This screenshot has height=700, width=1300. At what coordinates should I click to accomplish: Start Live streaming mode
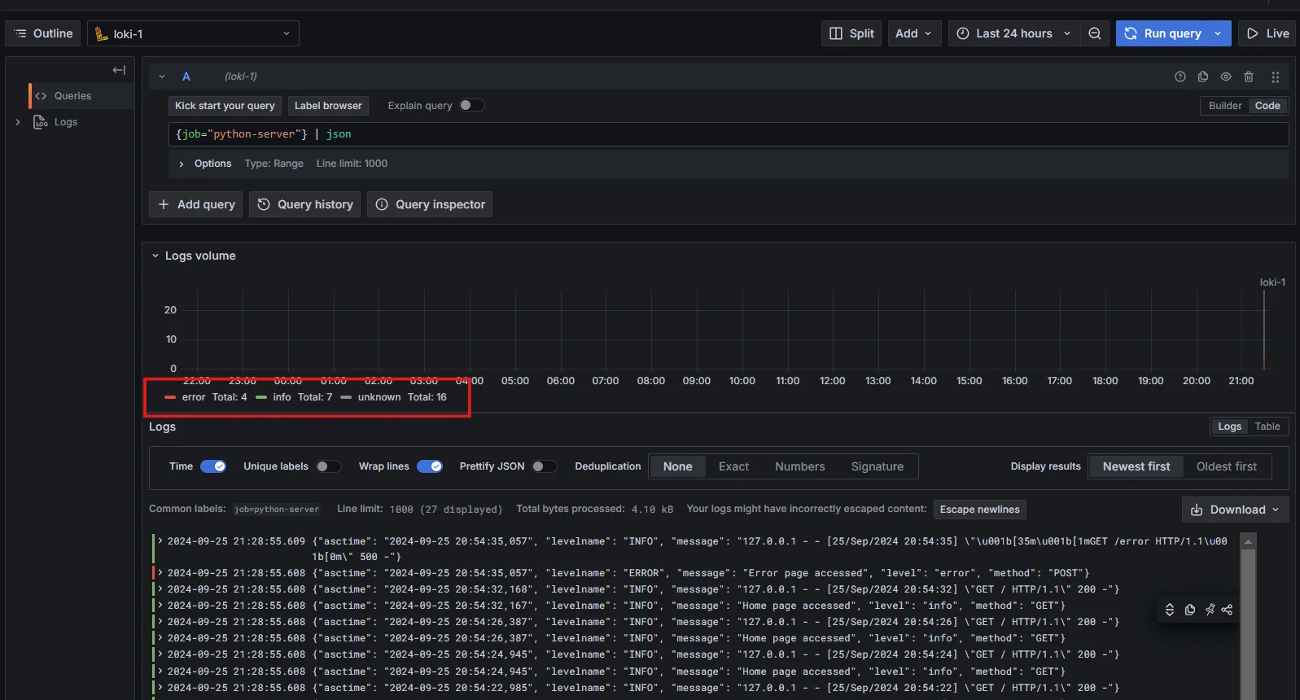1267,33
